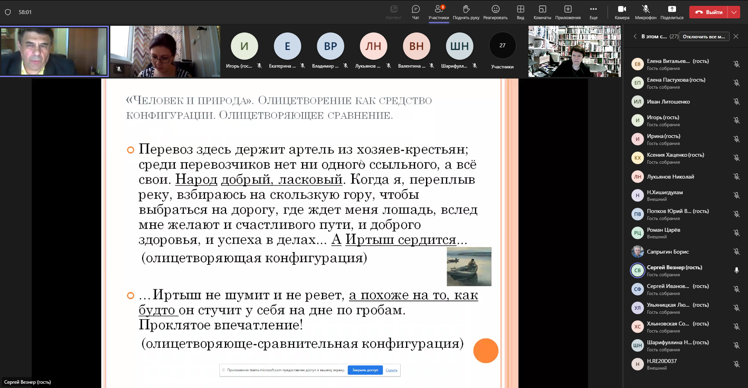This screenshot has height=388, width=748.
Task: Click the boat painting thumbnail on slide
Action: pos(469,266)
